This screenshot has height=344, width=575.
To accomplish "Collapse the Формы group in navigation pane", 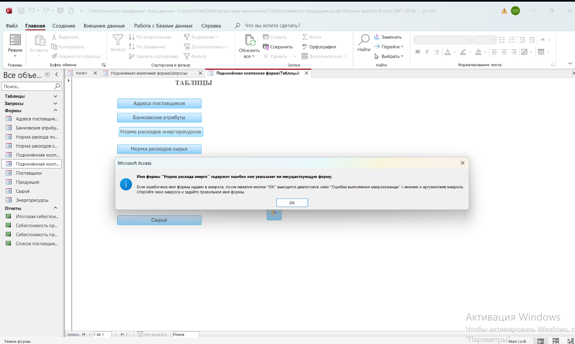I will point(56,111).
